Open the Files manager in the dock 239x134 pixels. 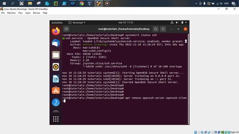point(56,55)
